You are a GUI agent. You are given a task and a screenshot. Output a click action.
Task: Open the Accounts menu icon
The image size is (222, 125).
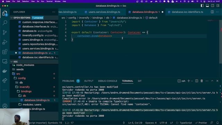coord(5,106)
